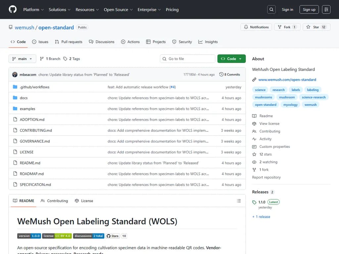Expand the Open Source menu
The image size is (339, 254).
(x=118, y=10)
